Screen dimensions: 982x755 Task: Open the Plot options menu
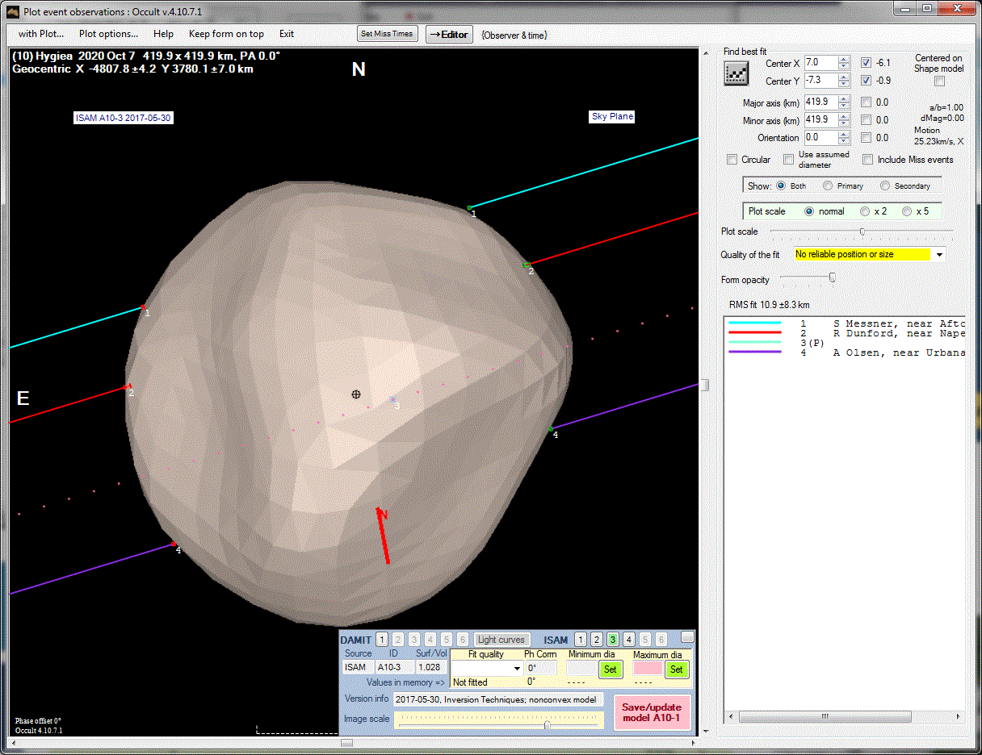(x=108, y=34)
